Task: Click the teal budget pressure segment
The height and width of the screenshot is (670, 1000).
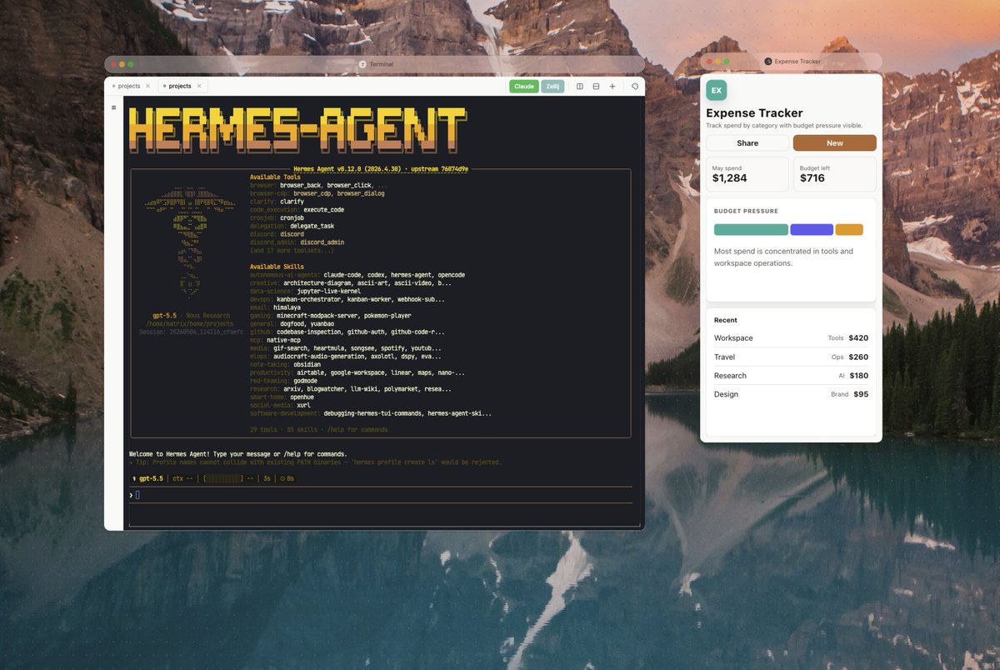Action: coord(751,229)
